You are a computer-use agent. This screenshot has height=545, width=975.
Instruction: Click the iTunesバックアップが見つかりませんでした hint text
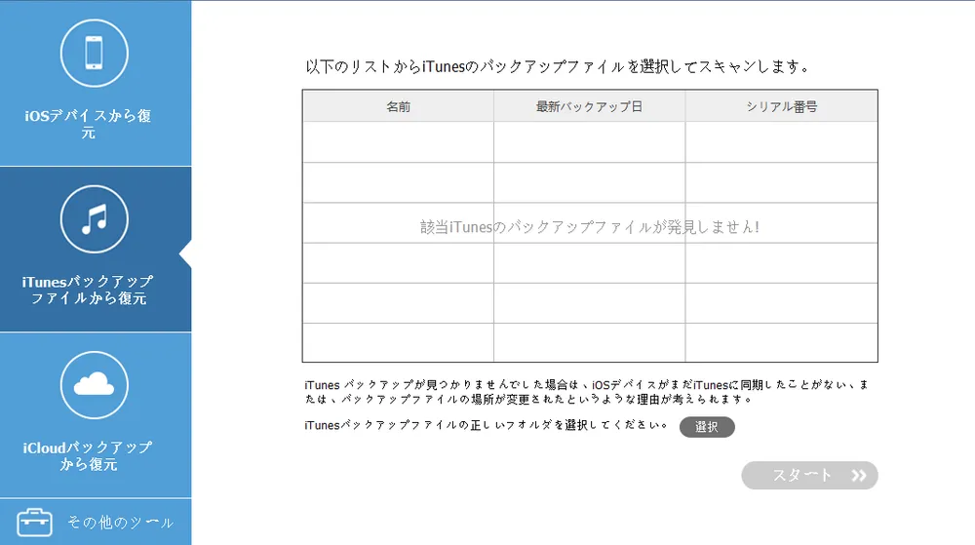(x=586, y=392)
